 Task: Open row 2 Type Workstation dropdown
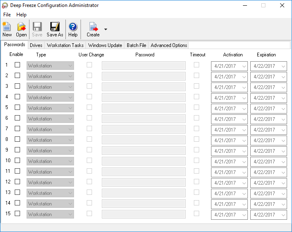[50, 76]
